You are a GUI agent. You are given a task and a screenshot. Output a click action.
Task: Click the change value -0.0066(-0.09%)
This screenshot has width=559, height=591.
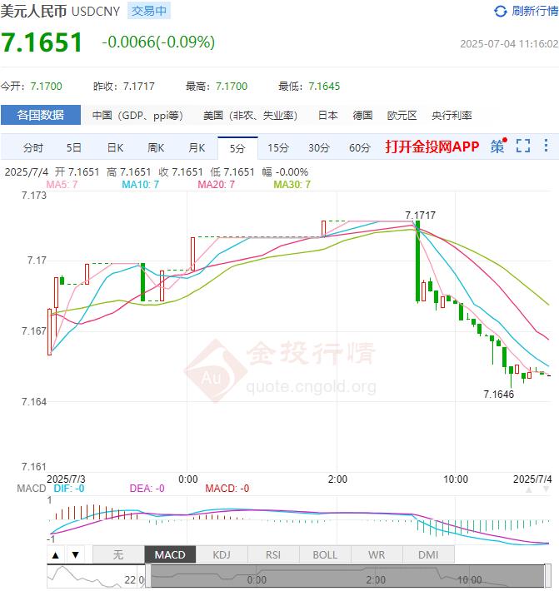click(158, 42)
